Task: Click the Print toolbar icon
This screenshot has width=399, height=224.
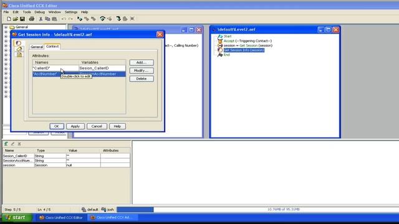Action: (x=32, y=19)
